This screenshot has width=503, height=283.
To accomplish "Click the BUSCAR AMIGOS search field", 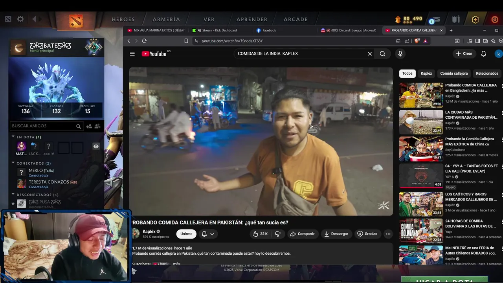I will [46, 126].
